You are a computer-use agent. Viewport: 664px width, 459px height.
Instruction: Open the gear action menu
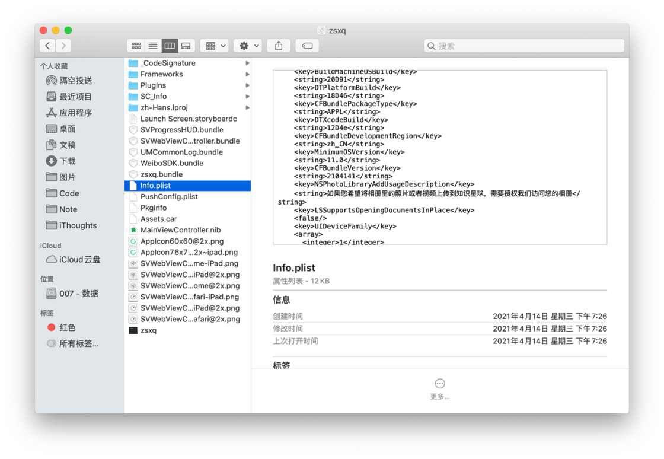[248, 46]
